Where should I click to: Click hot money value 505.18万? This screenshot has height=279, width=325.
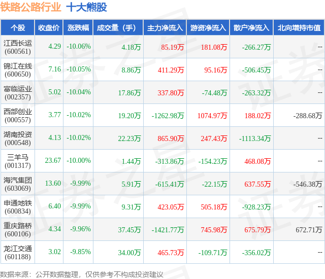214,207
